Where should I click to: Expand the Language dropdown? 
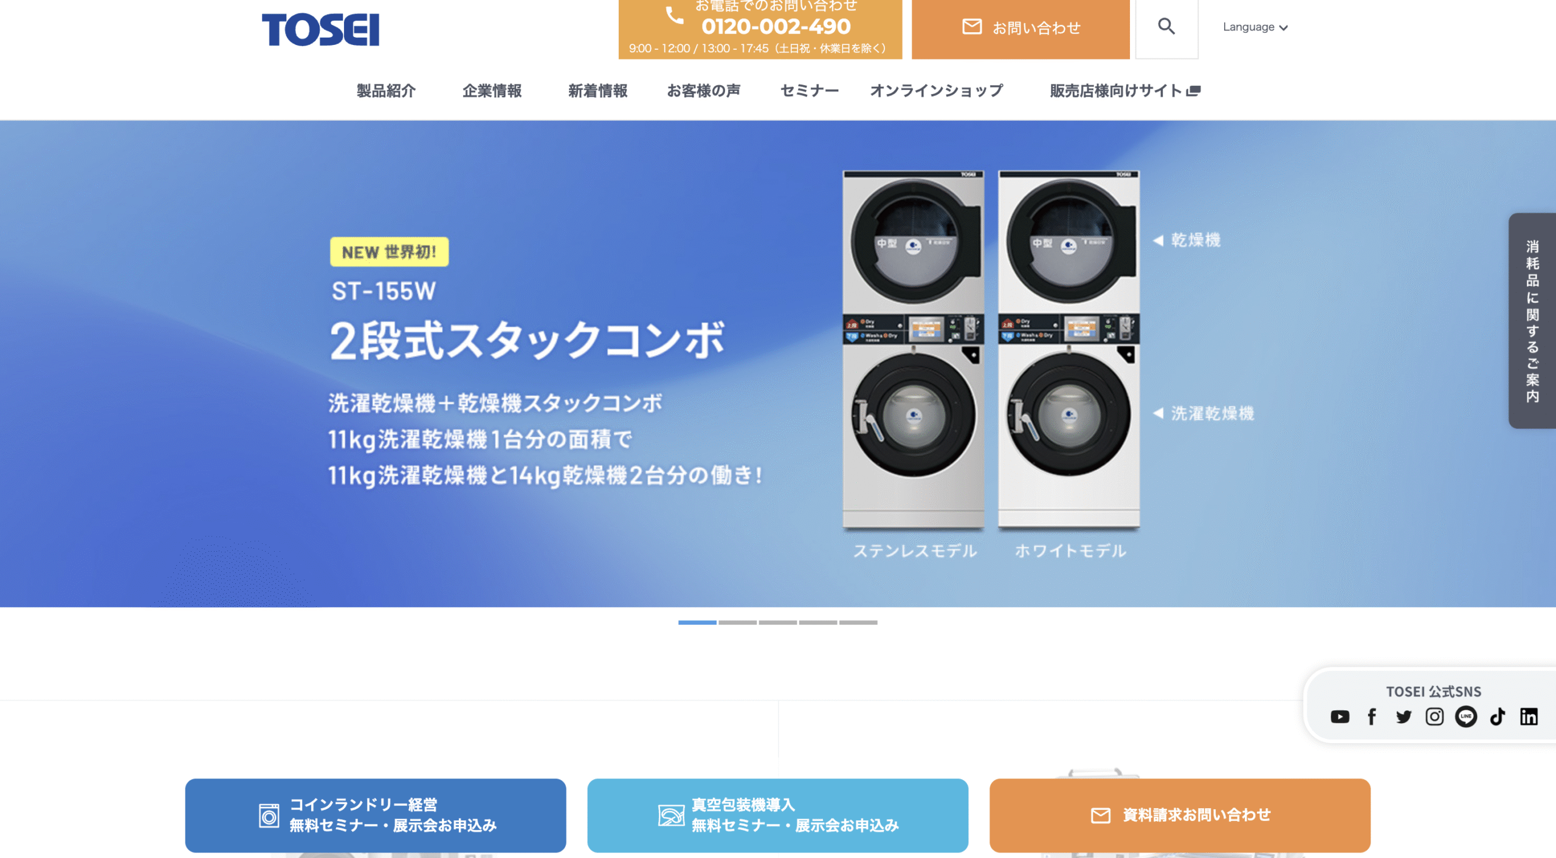click(1255, 27)
